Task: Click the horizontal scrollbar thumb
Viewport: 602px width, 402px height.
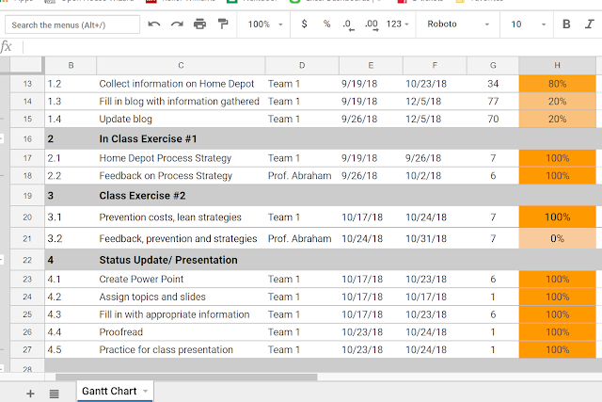Action: click(186, 377)
